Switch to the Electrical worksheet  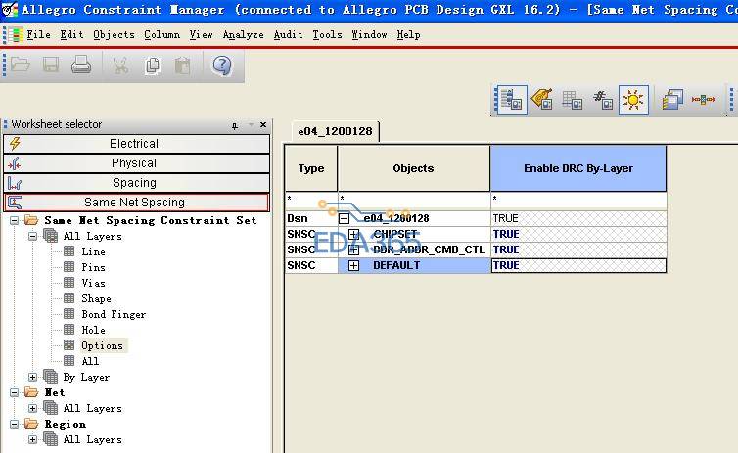click(x=136, y=144)
